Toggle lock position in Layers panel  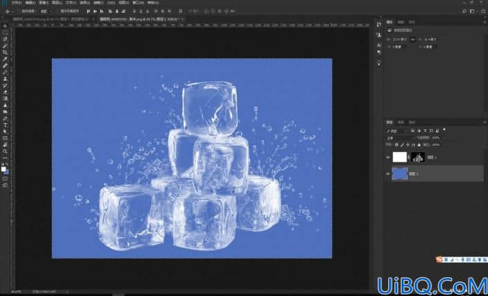point(408,145)
